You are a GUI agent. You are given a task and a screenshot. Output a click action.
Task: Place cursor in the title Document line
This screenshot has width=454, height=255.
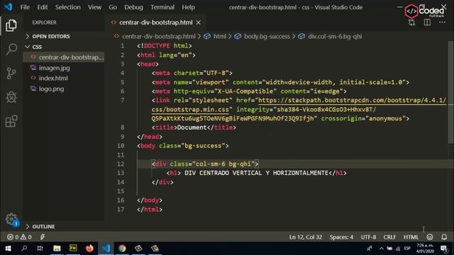194,127
